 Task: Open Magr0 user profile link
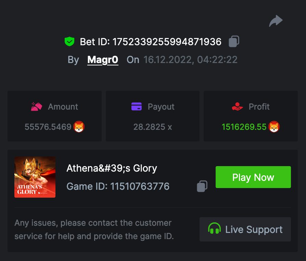(x=103, y=60)
